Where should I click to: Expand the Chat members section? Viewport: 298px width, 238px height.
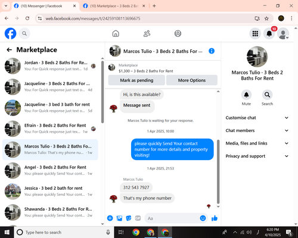click(257, 130)
